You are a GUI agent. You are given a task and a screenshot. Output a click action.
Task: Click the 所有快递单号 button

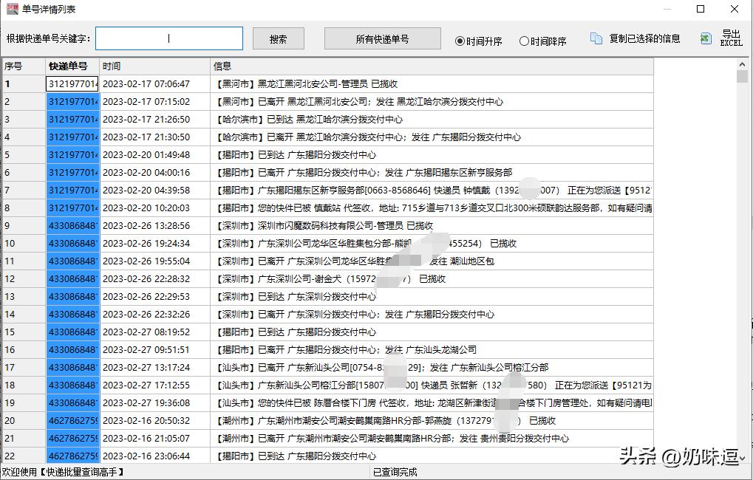(x=382, y=38)
